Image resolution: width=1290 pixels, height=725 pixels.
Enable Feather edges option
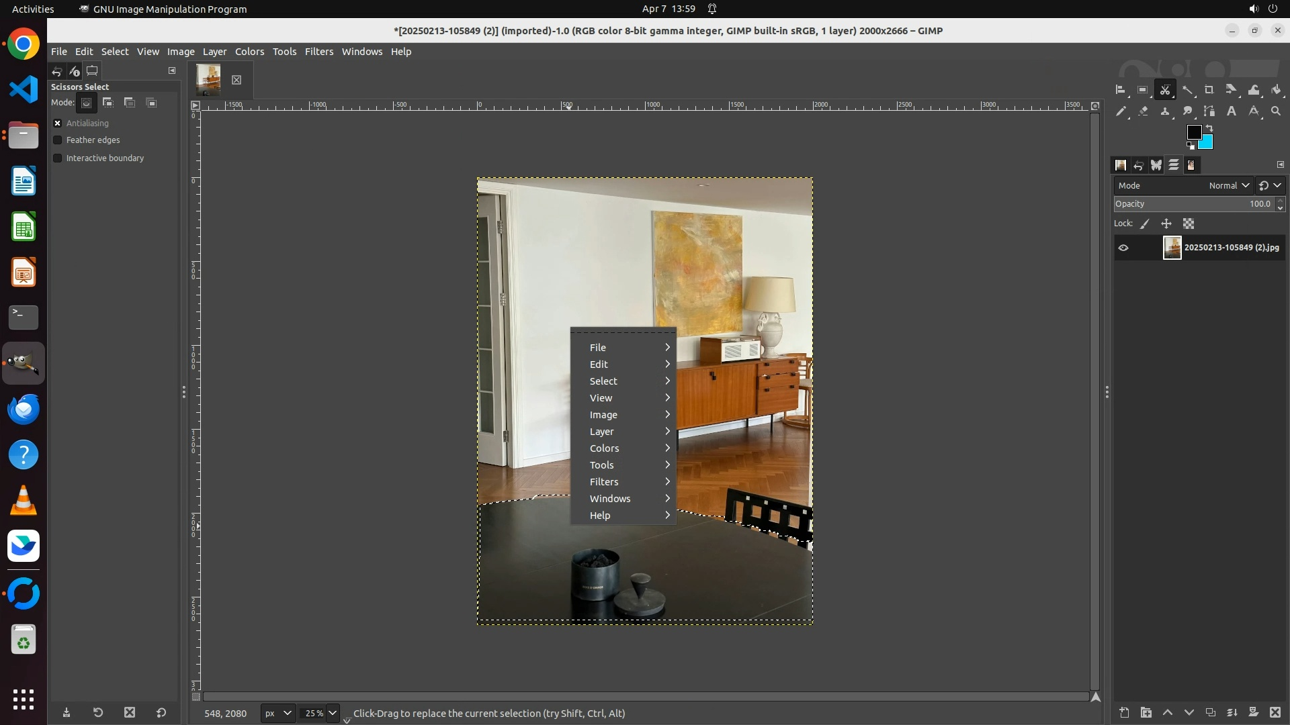point(58,140)
